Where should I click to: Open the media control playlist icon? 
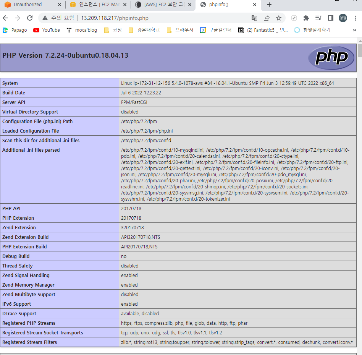pos(318,18)
